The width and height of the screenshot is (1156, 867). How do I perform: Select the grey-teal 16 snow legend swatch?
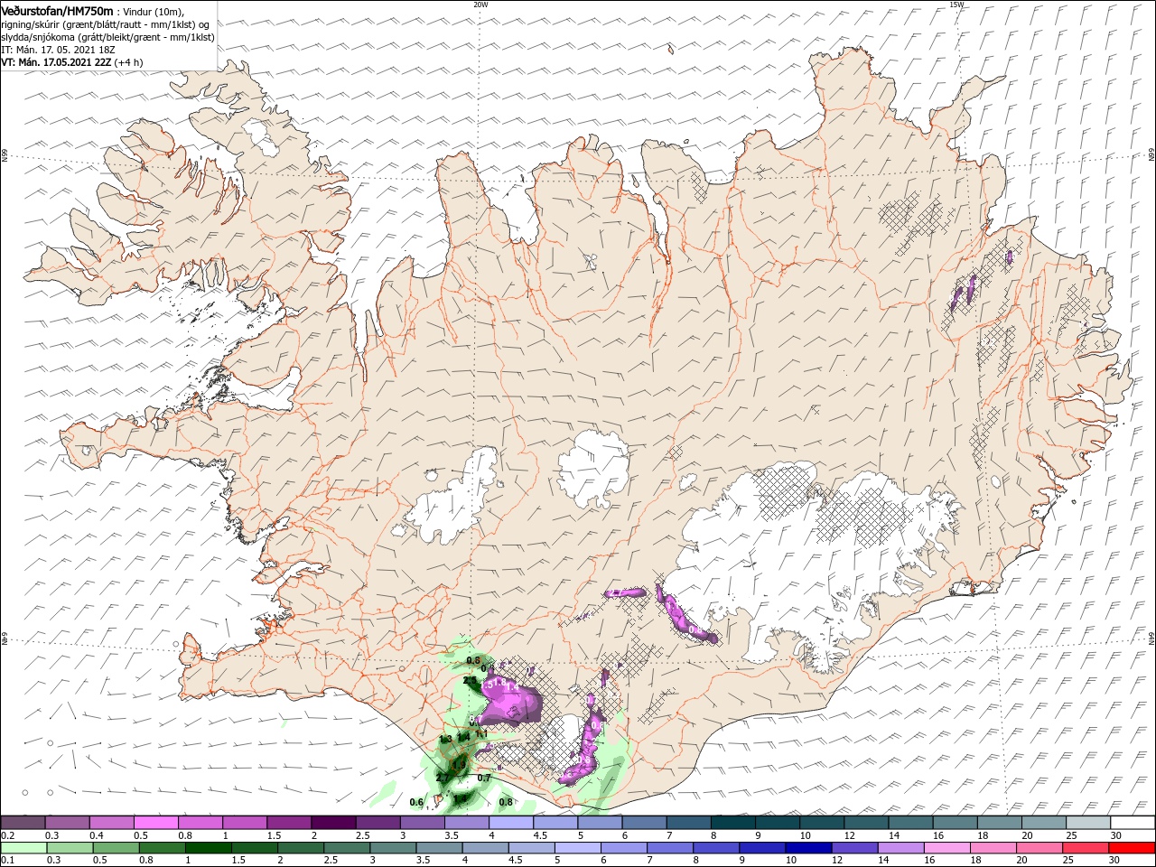pos(955,822)
